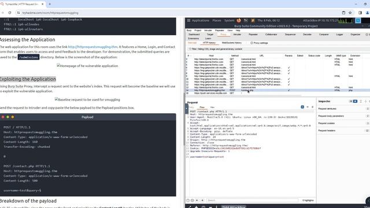Image resolution: width=370 pixels, height=208 pixels.
Task: Open the Intruder menu in Burp menu bar
Action: click(208, 31)
